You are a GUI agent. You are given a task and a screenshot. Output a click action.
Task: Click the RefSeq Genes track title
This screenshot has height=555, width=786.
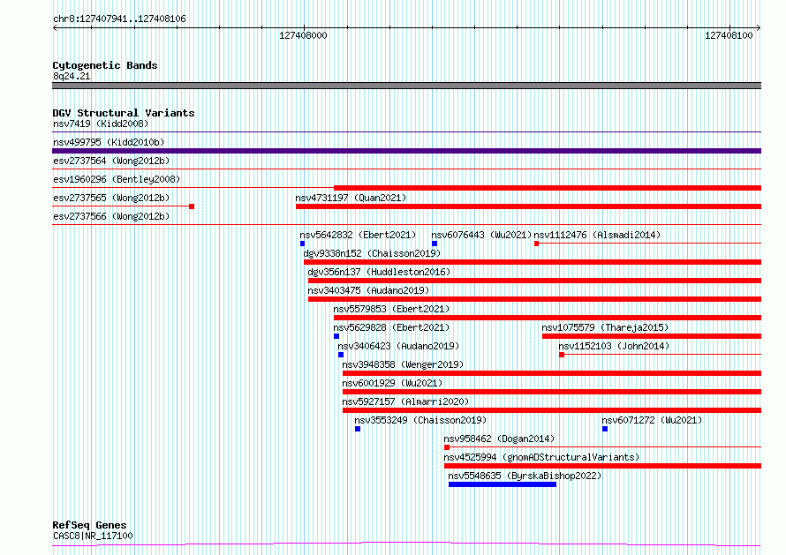click(89, 525)
